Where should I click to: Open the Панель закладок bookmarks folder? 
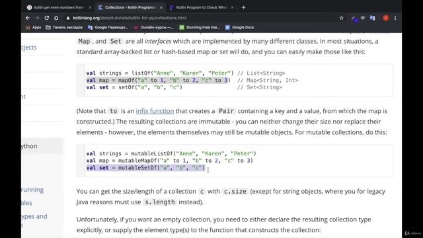(x=64, y=27)
